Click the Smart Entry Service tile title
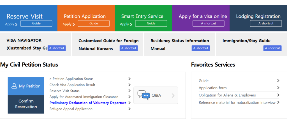 (x=142, y=16)
